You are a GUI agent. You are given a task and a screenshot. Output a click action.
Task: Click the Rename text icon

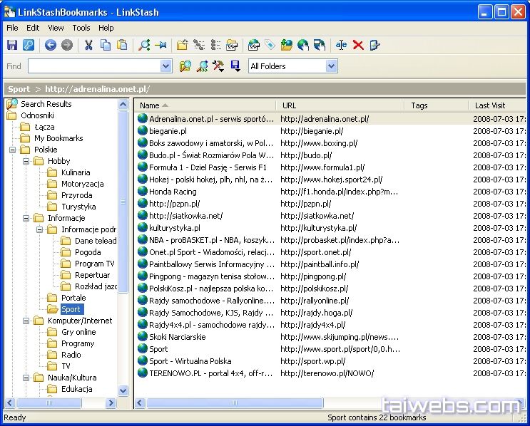coord(341,45)
